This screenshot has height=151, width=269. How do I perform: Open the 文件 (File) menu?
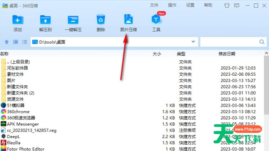[x=154, y=5]
